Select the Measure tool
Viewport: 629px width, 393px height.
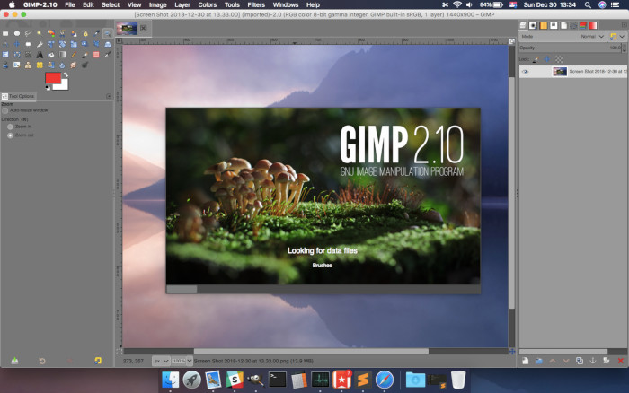[x=5, y=45]
